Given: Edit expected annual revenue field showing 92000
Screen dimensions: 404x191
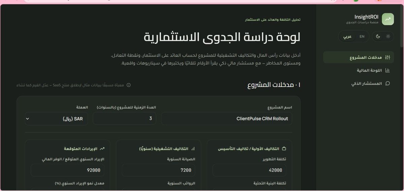Looking at the screenshot, I should (68, 170).
